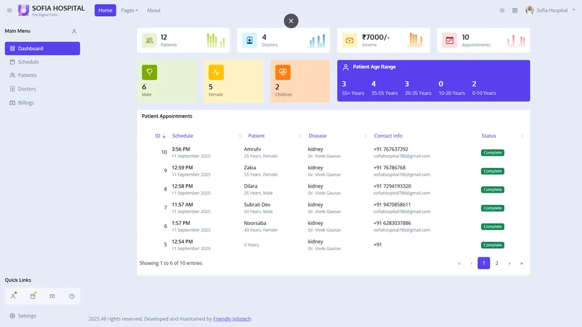The width and height of the screenshot is (582, 327).
Task: Switch theme with the sun icon
Action: (502, 10)
